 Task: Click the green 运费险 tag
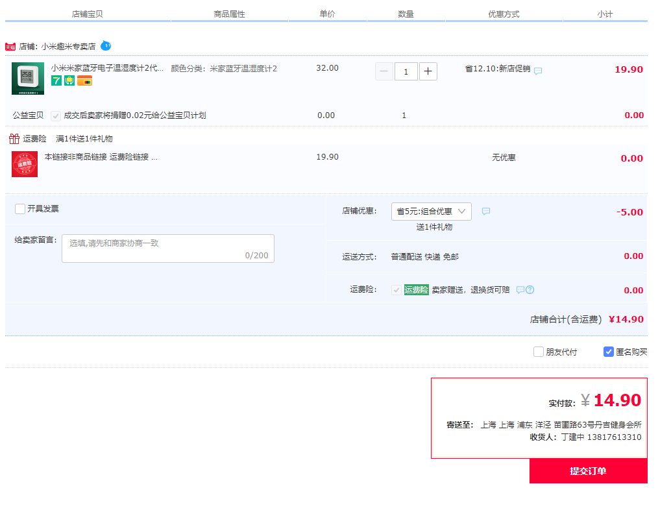pyautogui.click(x=417, y=289)
